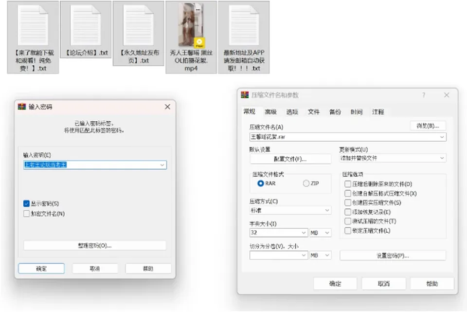Check 添加恢复记录(E)

pos(347,212)
